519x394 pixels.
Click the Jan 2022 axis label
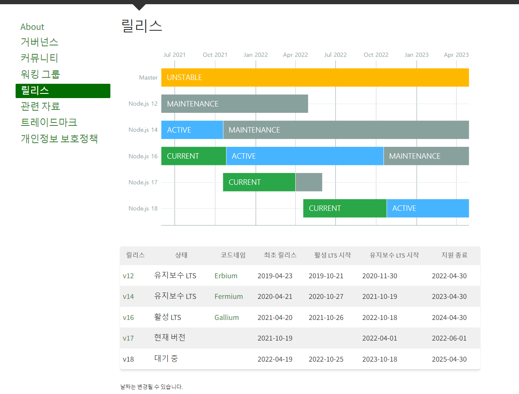click(256, 55)
